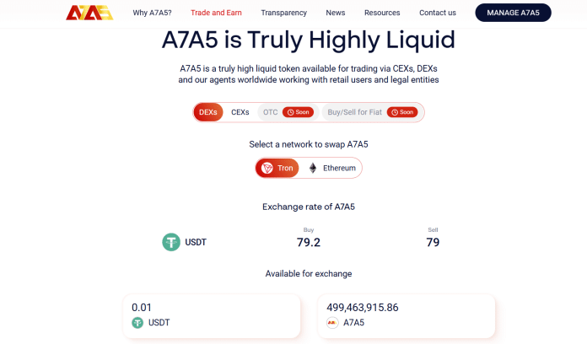Click the Soon badge beside Buy/Sell for Fiat
Screen dimensions: 587x344
click(402, 112)
